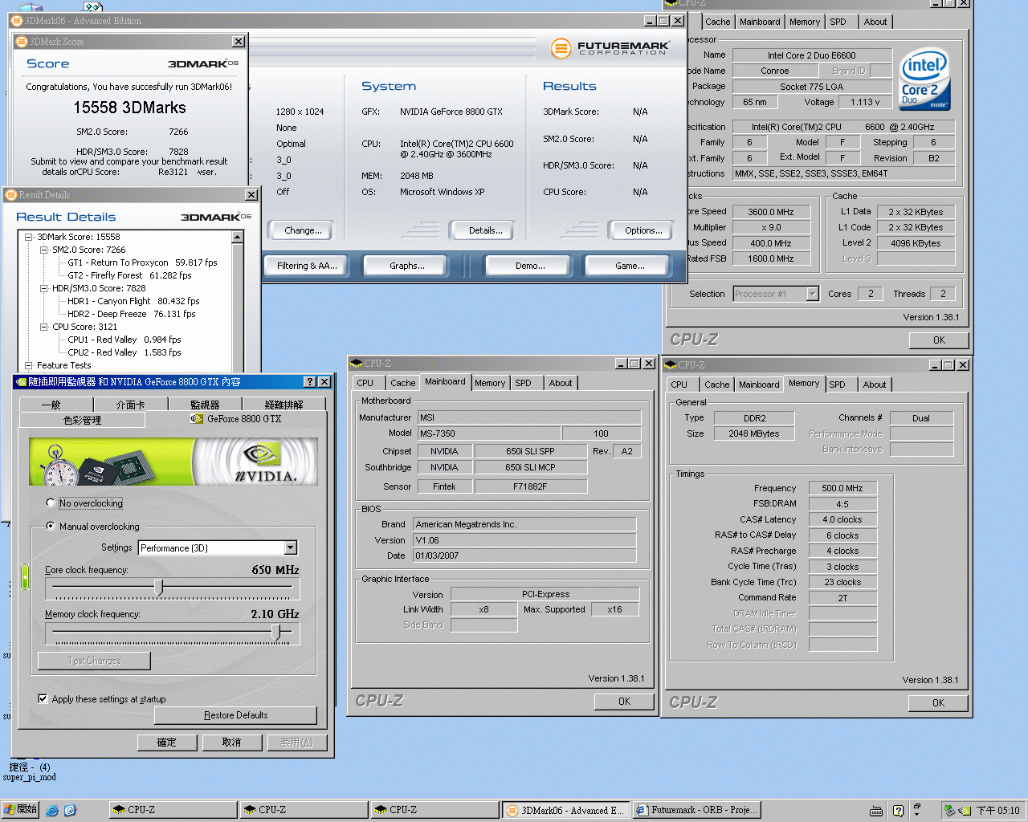Select the Manual overclocking radio button

51,526
